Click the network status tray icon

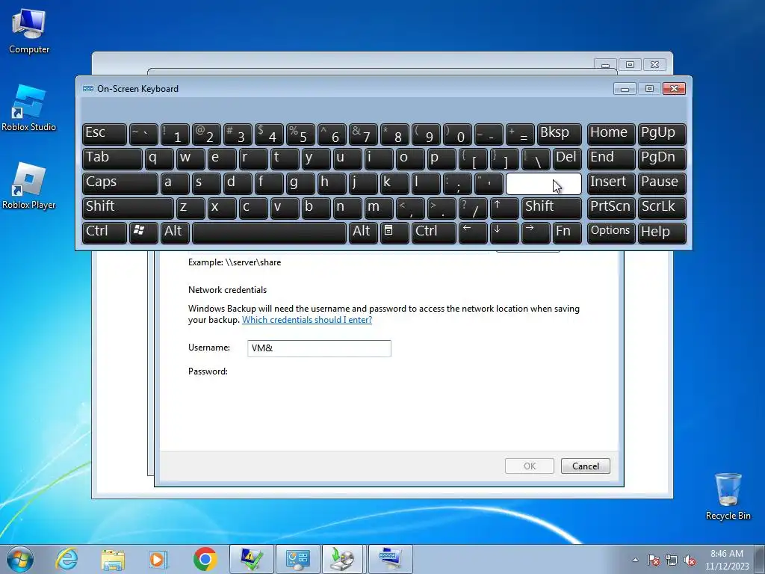coord(672,560)
